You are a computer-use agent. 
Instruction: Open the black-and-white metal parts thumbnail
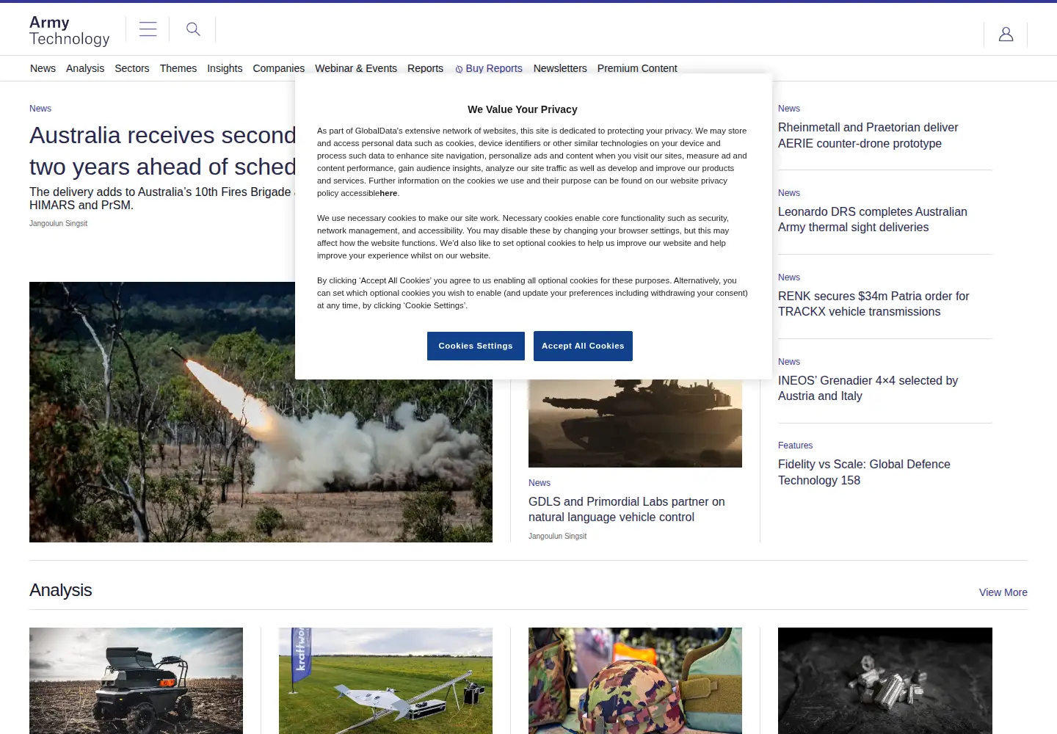pos(885,680)
